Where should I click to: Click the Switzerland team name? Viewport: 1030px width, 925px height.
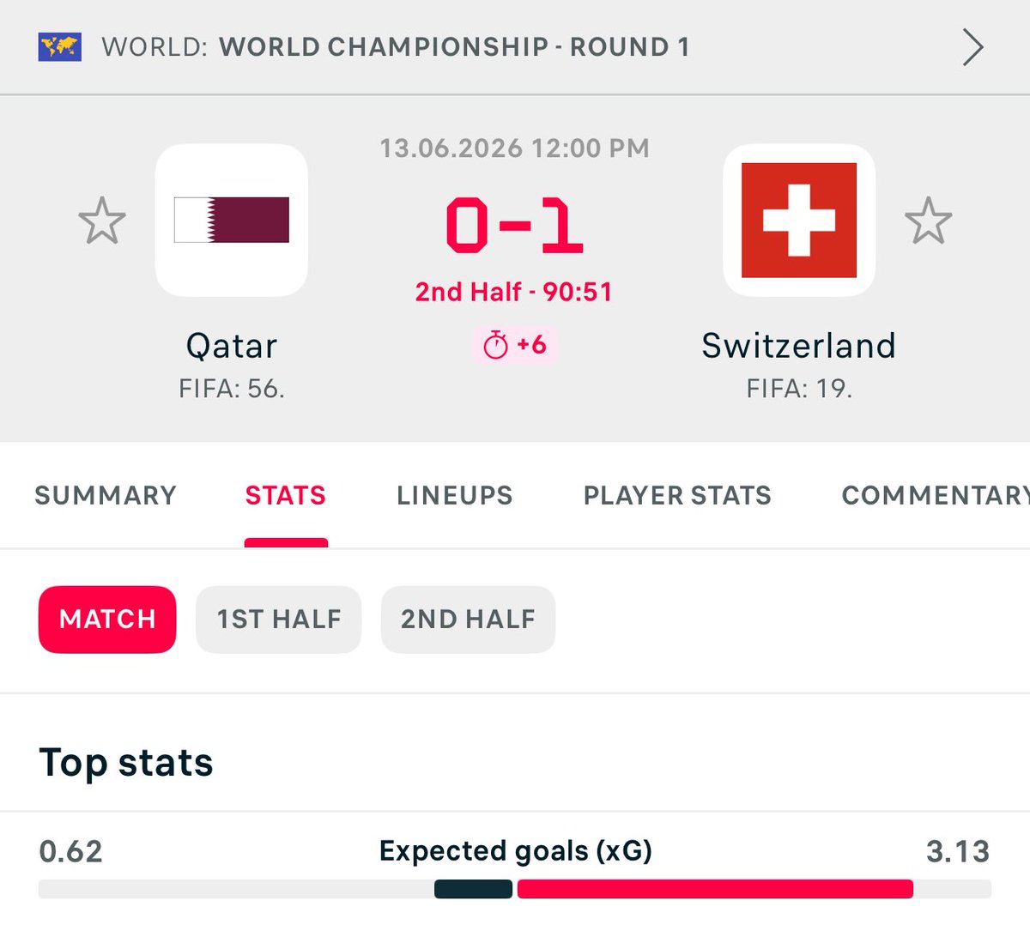coord(799,346)
